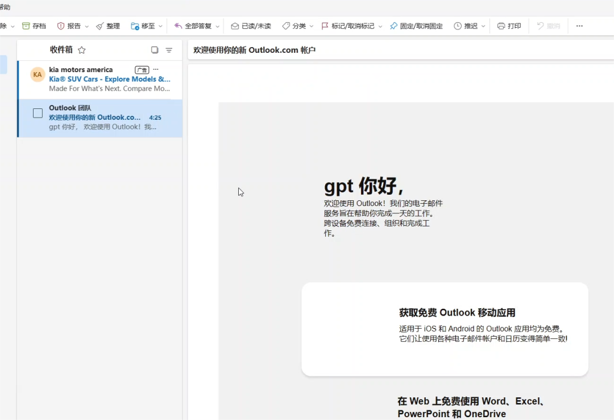Click the Archive (存档) icon
This screenshot has width=614, height=420.
point(26,26)
